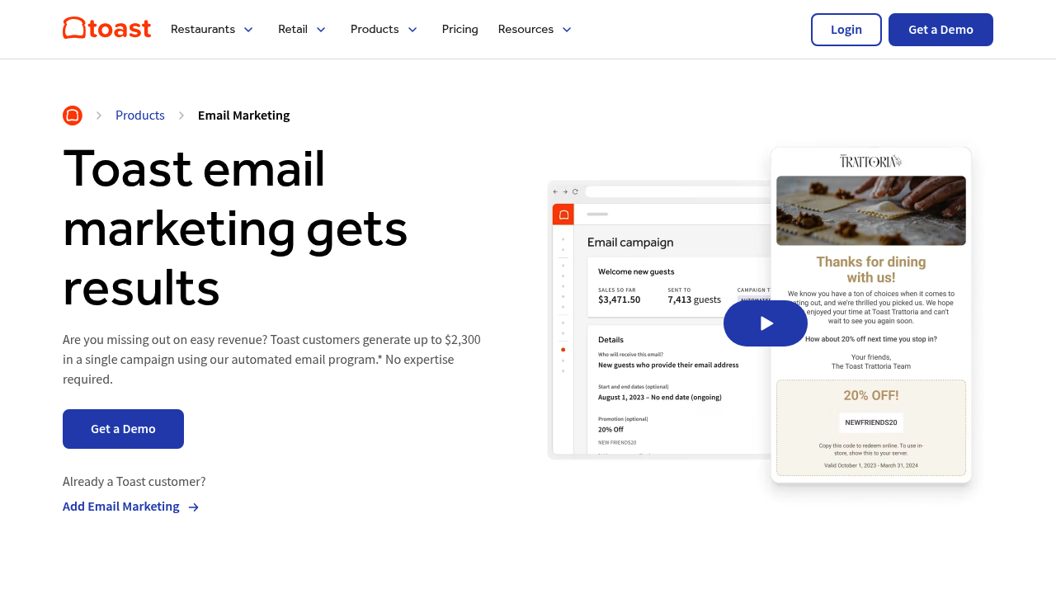
Task: Click the Email campaign dashboard screenshot
Action: click(659, 320)
